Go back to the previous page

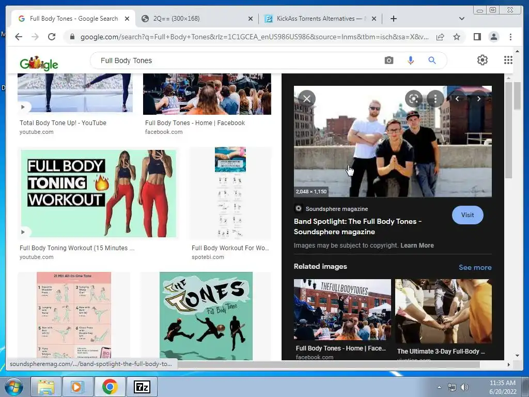[19, 37]
